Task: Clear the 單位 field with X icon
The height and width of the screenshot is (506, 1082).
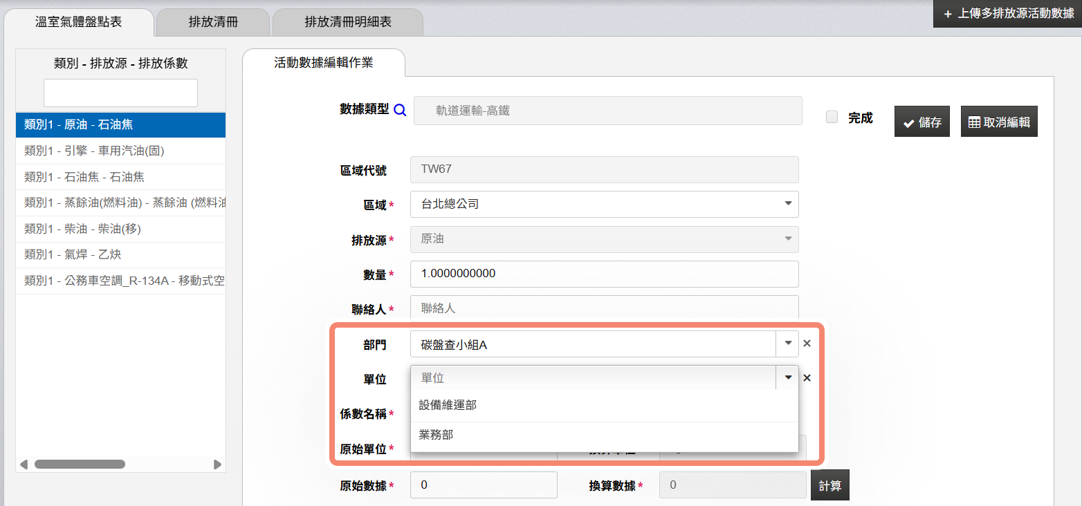Action: (x=807, y=378)
